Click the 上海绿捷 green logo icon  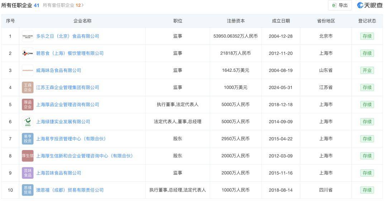(x=28, y=122)
